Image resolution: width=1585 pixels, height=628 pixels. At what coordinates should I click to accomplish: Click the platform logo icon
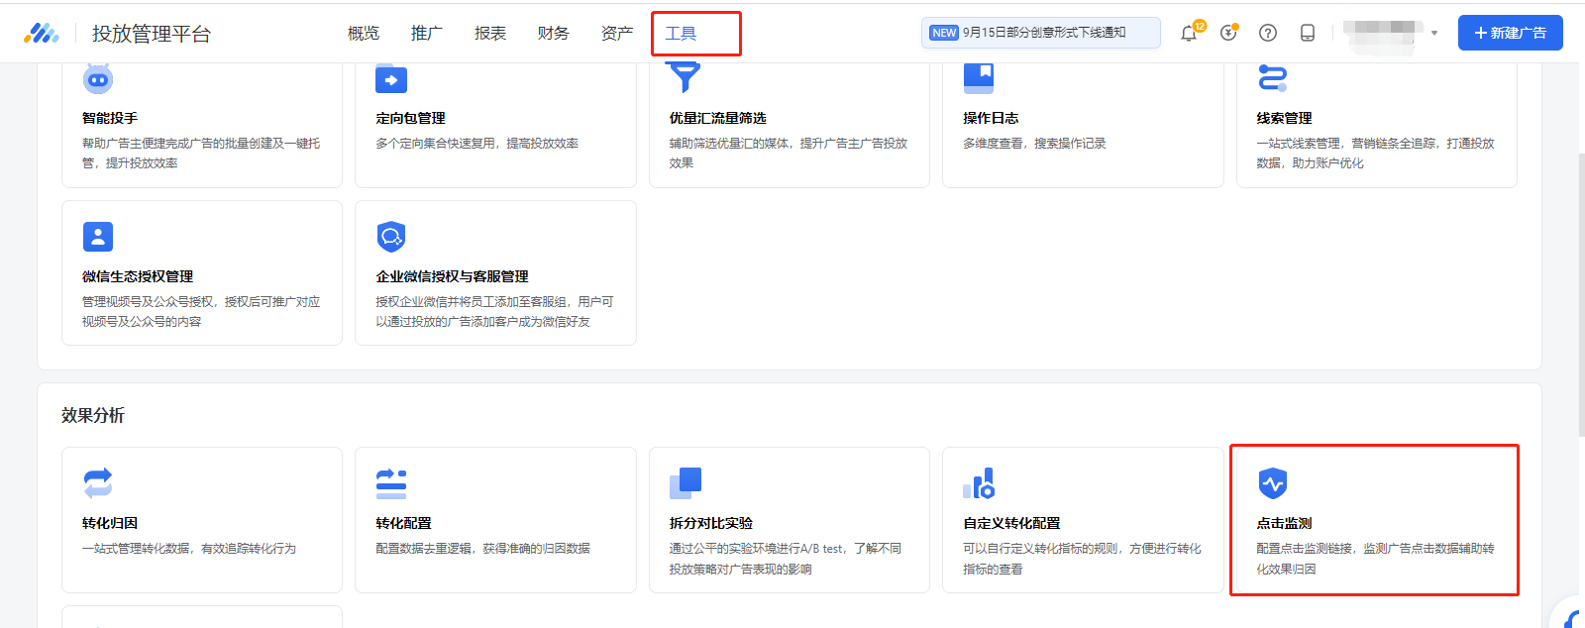(42, 33)
